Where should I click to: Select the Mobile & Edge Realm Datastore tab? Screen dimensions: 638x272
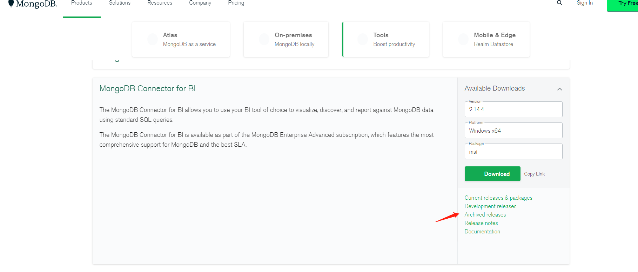click(486, 39)
